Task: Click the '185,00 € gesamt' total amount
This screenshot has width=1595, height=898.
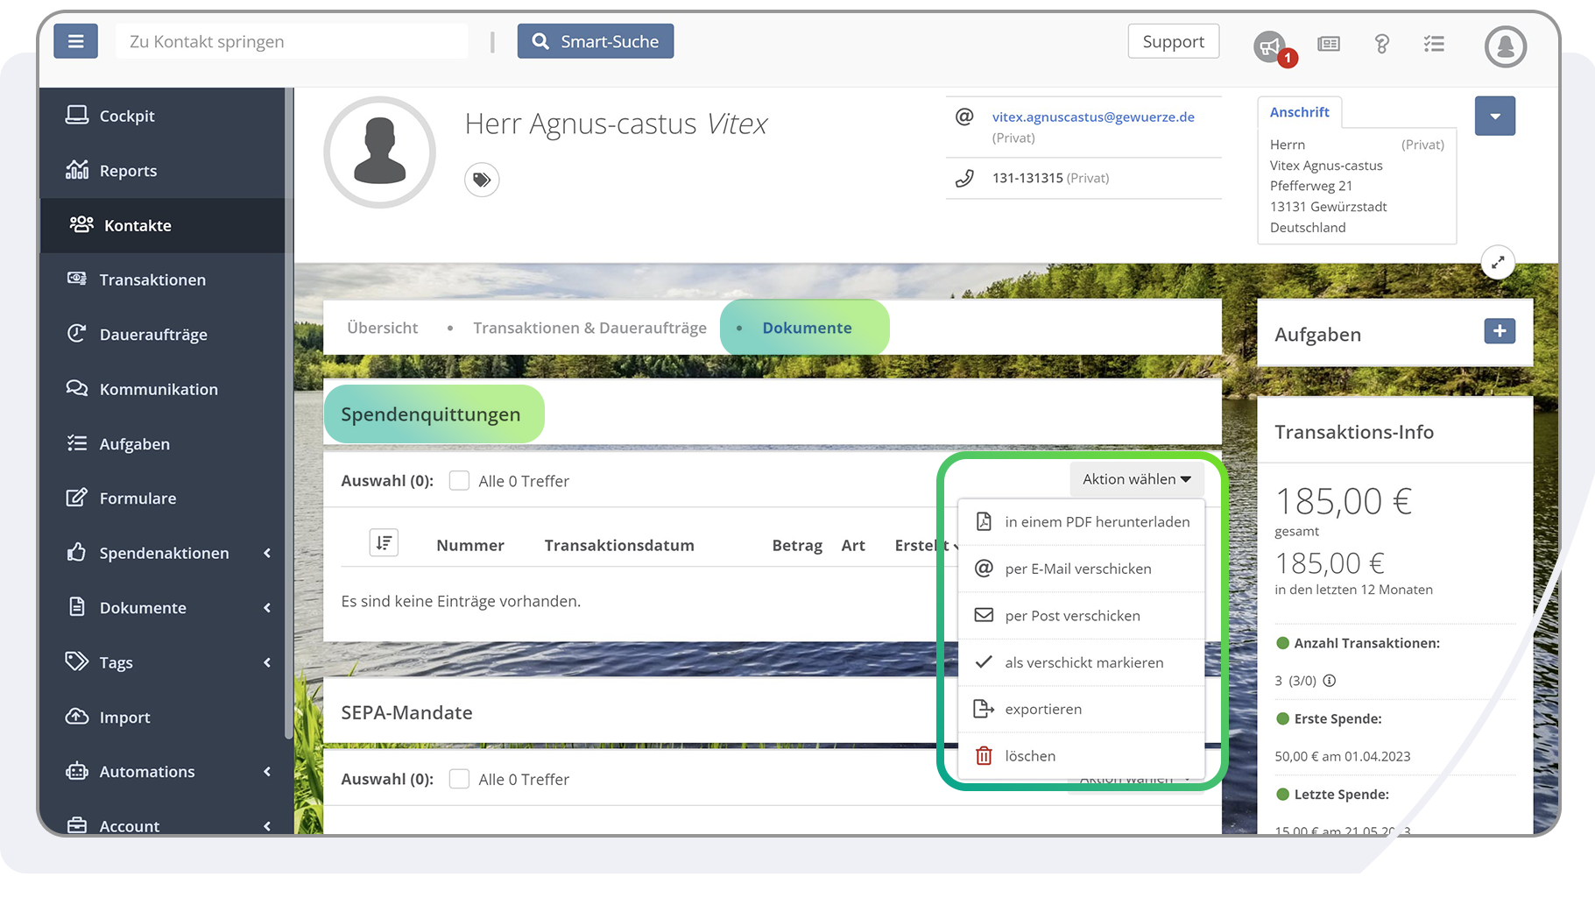Action: (1344, 510)
